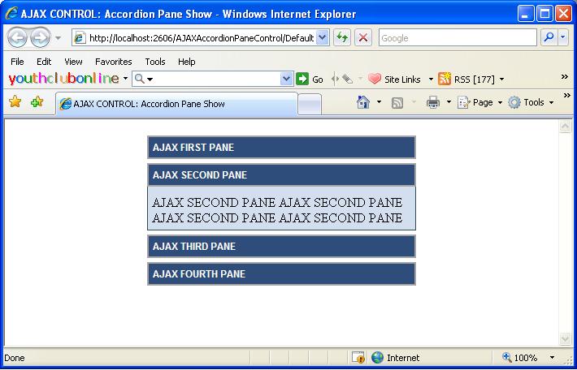Click the browser Forward arrow button
The image size is (577, 370).
(x=40, y=37)
